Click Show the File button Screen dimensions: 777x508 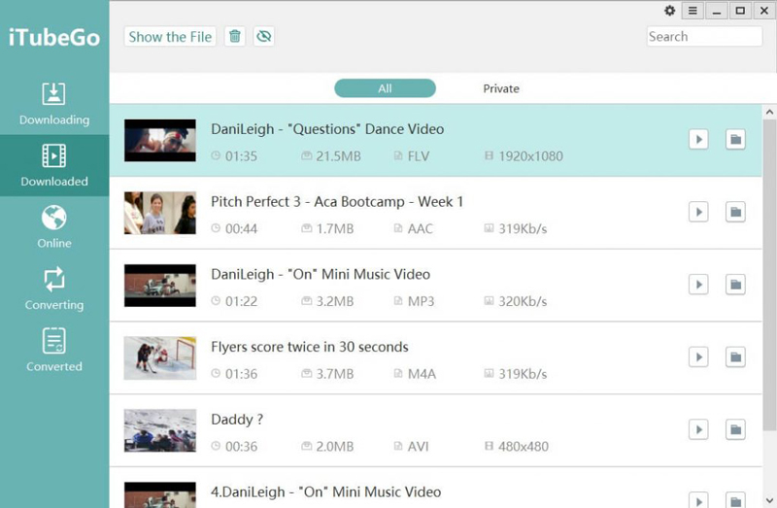coord(170,37)
